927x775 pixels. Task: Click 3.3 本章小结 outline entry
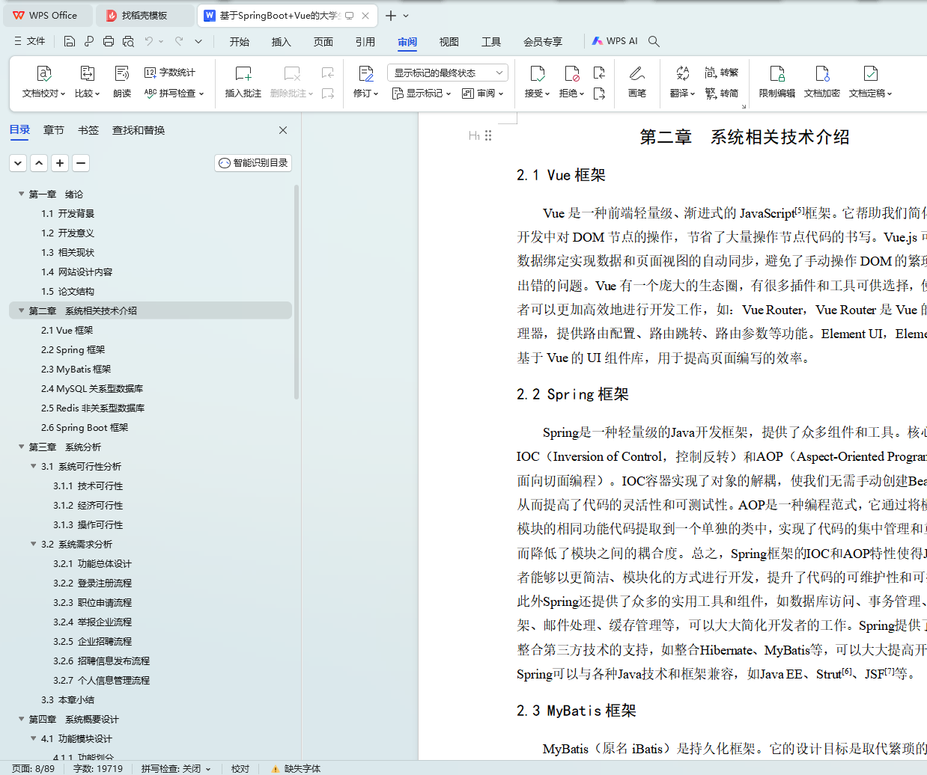pos(67,699)
